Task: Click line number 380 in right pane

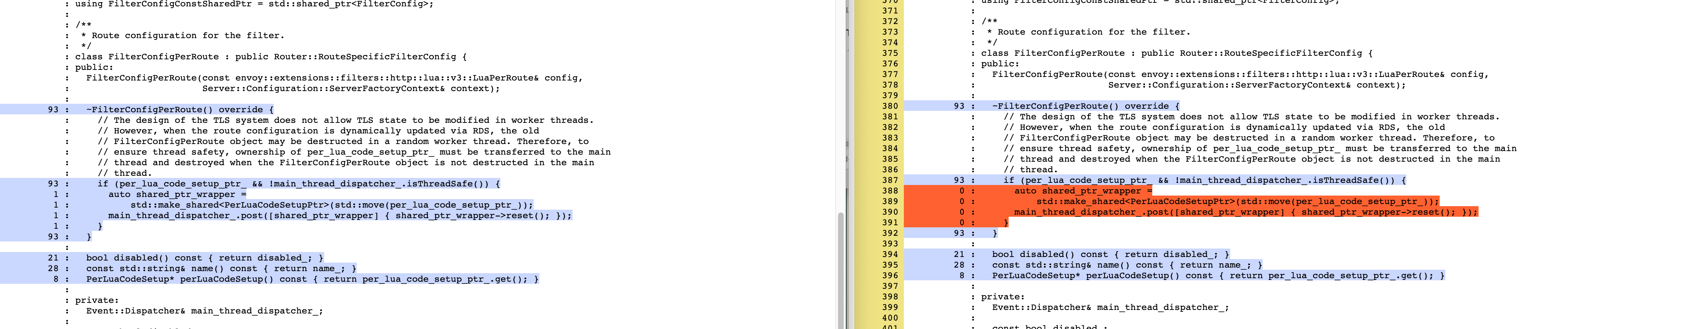Action: [x=890, y=106]
